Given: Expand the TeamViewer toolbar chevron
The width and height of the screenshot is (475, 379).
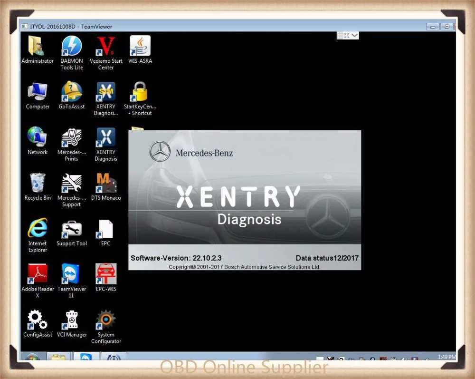Looking at the screenshot, I should point(354,36).
